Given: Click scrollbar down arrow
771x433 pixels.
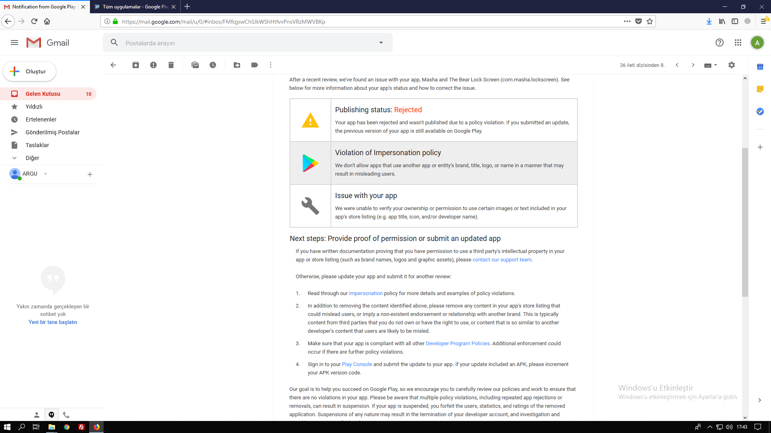Looking at the screenshot, I should (745, 417).
